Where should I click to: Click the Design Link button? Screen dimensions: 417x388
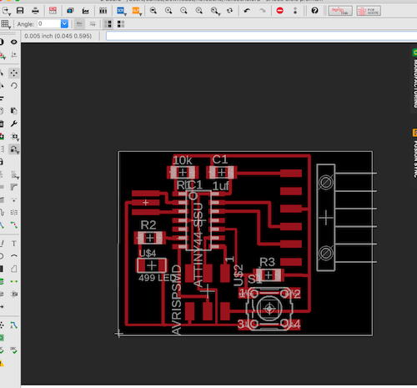pyautogui.click(x=340, y=11)
